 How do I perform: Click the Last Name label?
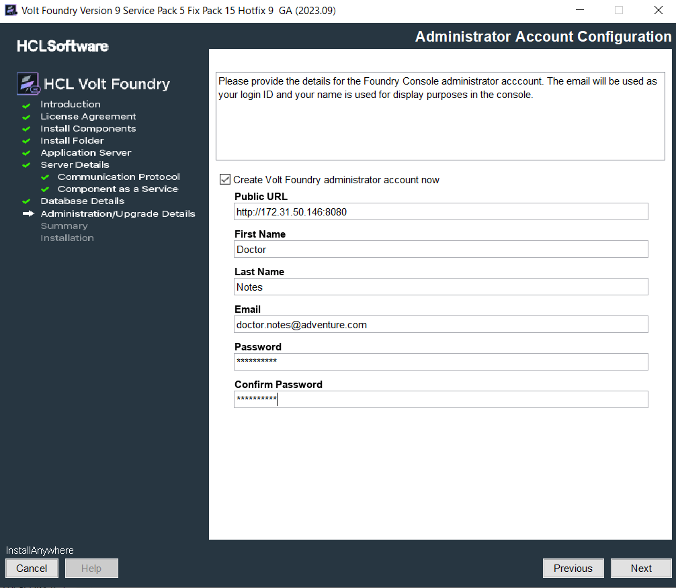pos(259,271)
